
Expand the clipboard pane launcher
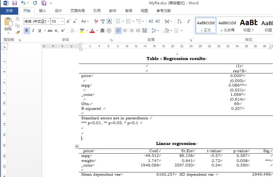(20, 40)
